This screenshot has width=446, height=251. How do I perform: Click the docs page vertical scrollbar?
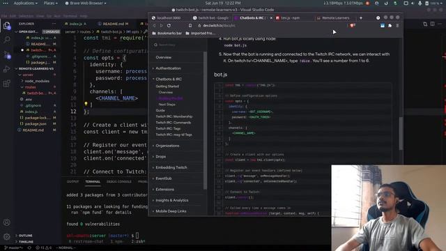click(x=401, y=133)
